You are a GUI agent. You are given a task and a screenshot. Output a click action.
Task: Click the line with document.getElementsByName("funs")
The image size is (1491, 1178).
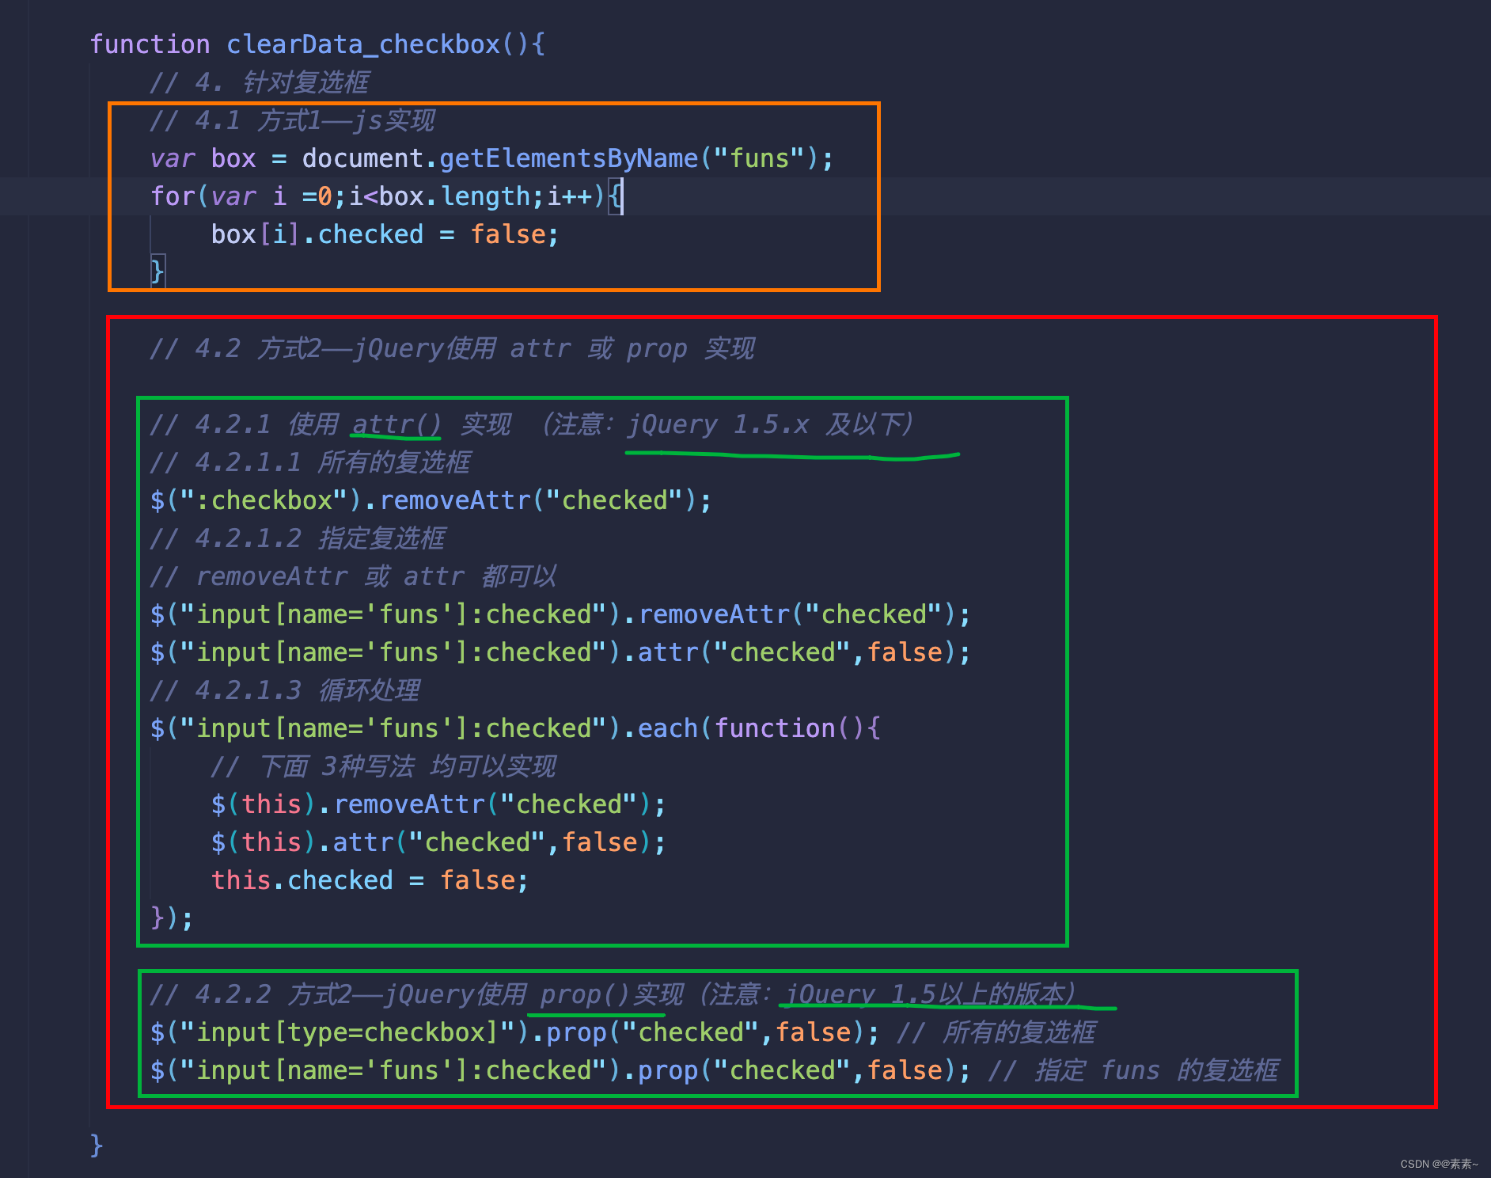491,158
